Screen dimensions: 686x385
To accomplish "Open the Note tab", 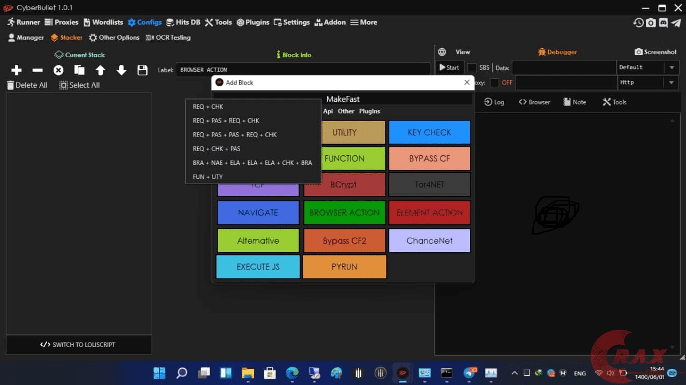I will (x=575, y=102).
